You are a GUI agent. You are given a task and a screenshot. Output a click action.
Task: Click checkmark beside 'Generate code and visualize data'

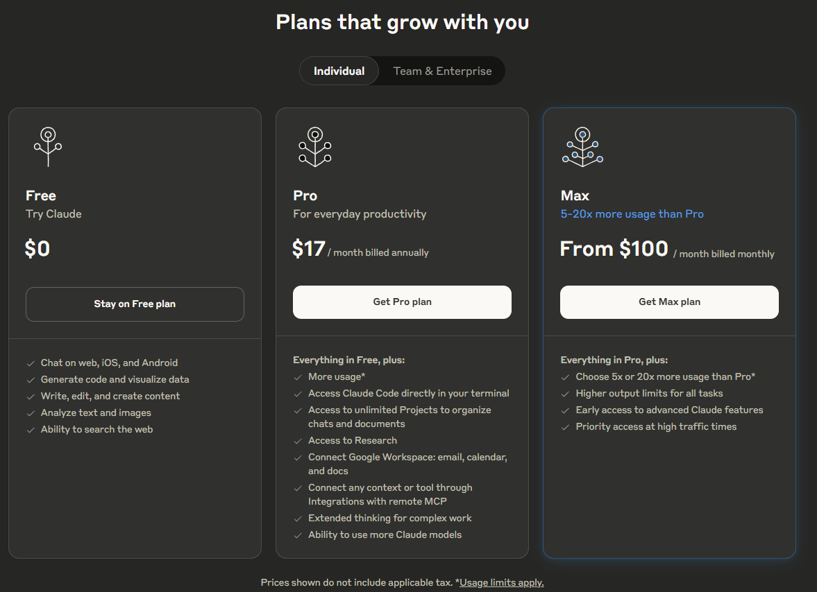[31, 380]
